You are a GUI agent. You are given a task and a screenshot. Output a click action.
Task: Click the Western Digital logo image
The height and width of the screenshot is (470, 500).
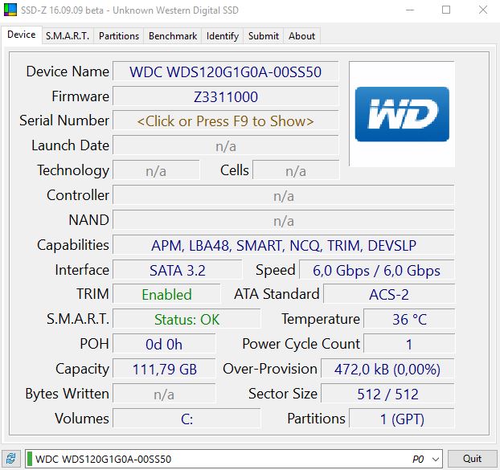[402, 114]
